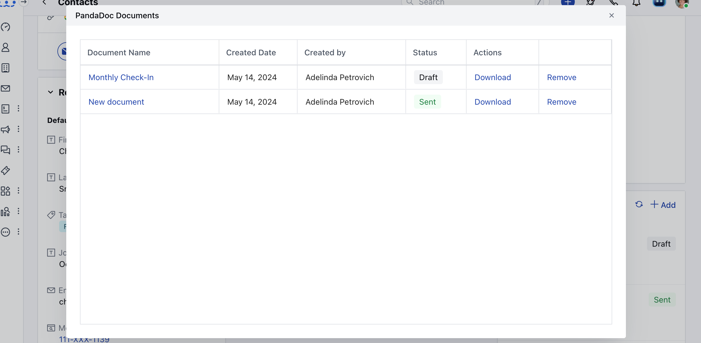
Task: Click the quick add plus button in top bar
Action: click(x=568, y=3)
